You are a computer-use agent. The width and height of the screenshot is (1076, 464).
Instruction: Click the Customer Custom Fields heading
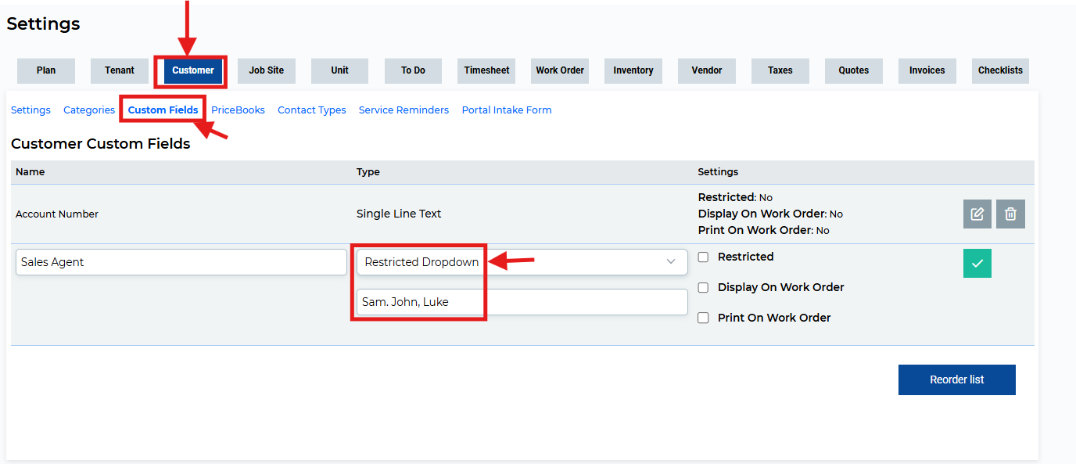pos(101,144)
